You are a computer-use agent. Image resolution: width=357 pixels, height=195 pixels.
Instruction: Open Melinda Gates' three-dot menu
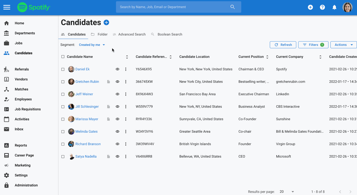point(126,132)
